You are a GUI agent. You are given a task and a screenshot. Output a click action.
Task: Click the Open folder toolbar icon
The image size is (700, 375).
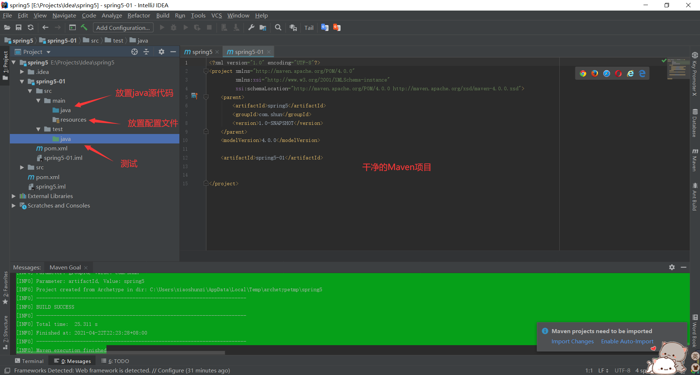pyautogui.click(x=7, y=28)
